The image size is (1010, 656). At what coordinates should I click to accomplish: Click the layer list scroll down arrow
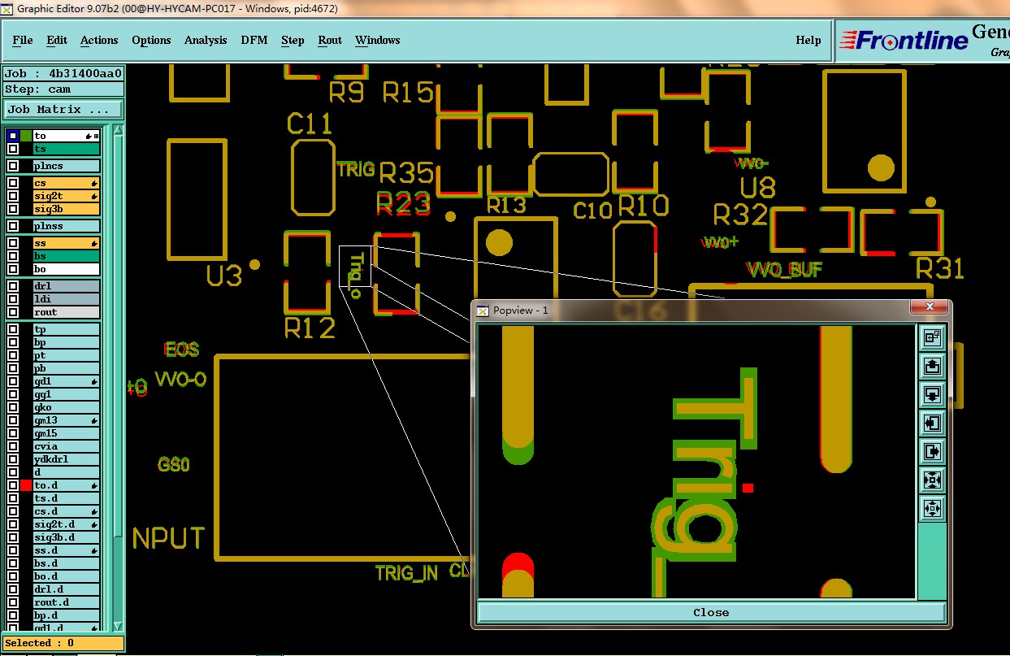(x=118, y=626)
